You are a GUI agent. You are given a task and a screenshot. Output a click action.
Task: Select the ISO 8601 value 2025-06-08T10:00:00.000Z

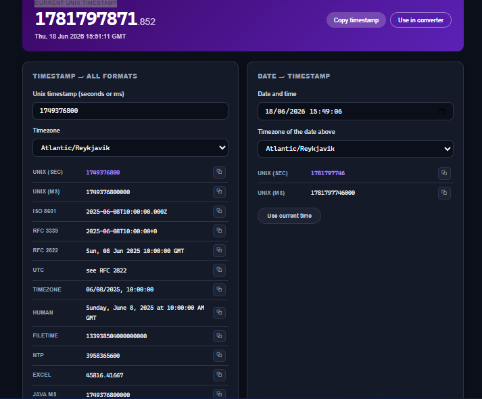click(x=126, y=212)
